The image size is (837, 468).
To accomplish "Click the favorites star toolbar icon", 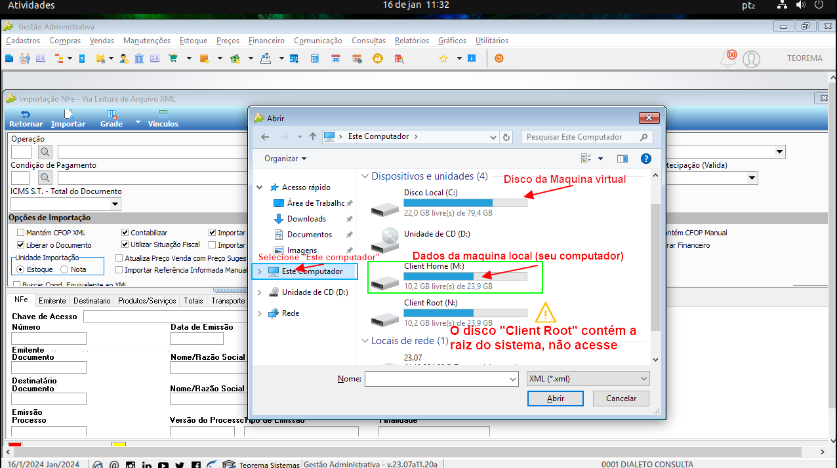I will [x=443, y=58].
